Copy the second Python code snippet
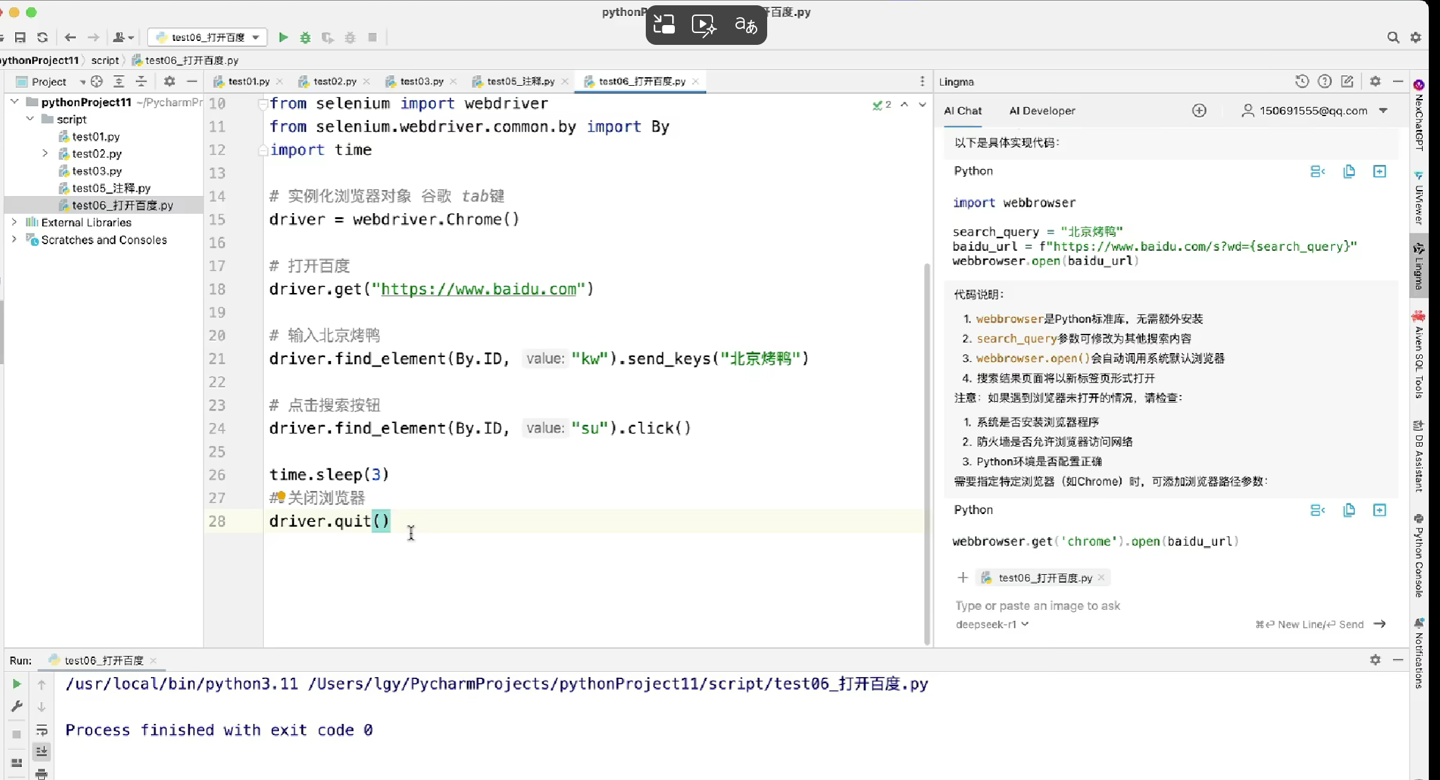The height and width of the screenshot is (780, 1440). (x=1349, y=510)
